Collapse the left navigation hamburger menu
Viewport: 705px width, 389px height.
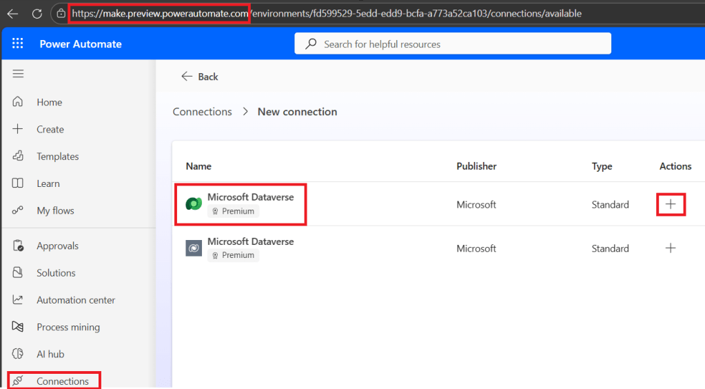(19, 74)
